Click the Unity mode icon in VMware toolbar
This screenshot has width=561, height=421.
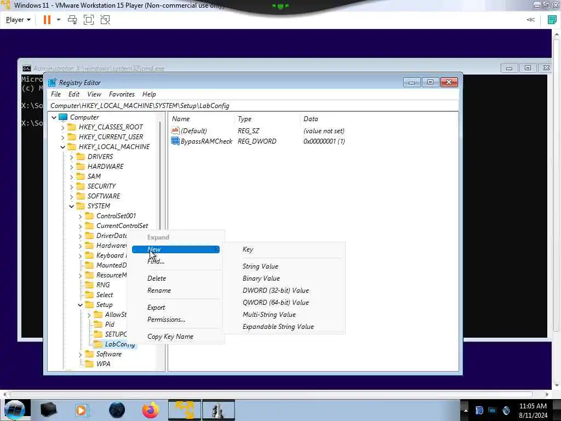[x=105, y=20]
